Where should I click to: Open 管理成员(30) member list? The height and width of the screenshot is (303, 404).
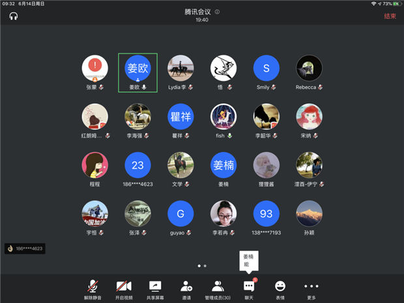[x=218, y=289]
